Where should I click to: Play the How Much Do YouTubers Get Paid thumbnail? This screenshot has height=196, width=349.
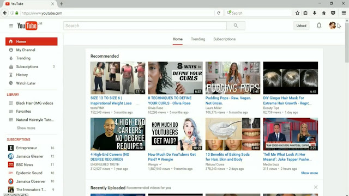point(176,134)
